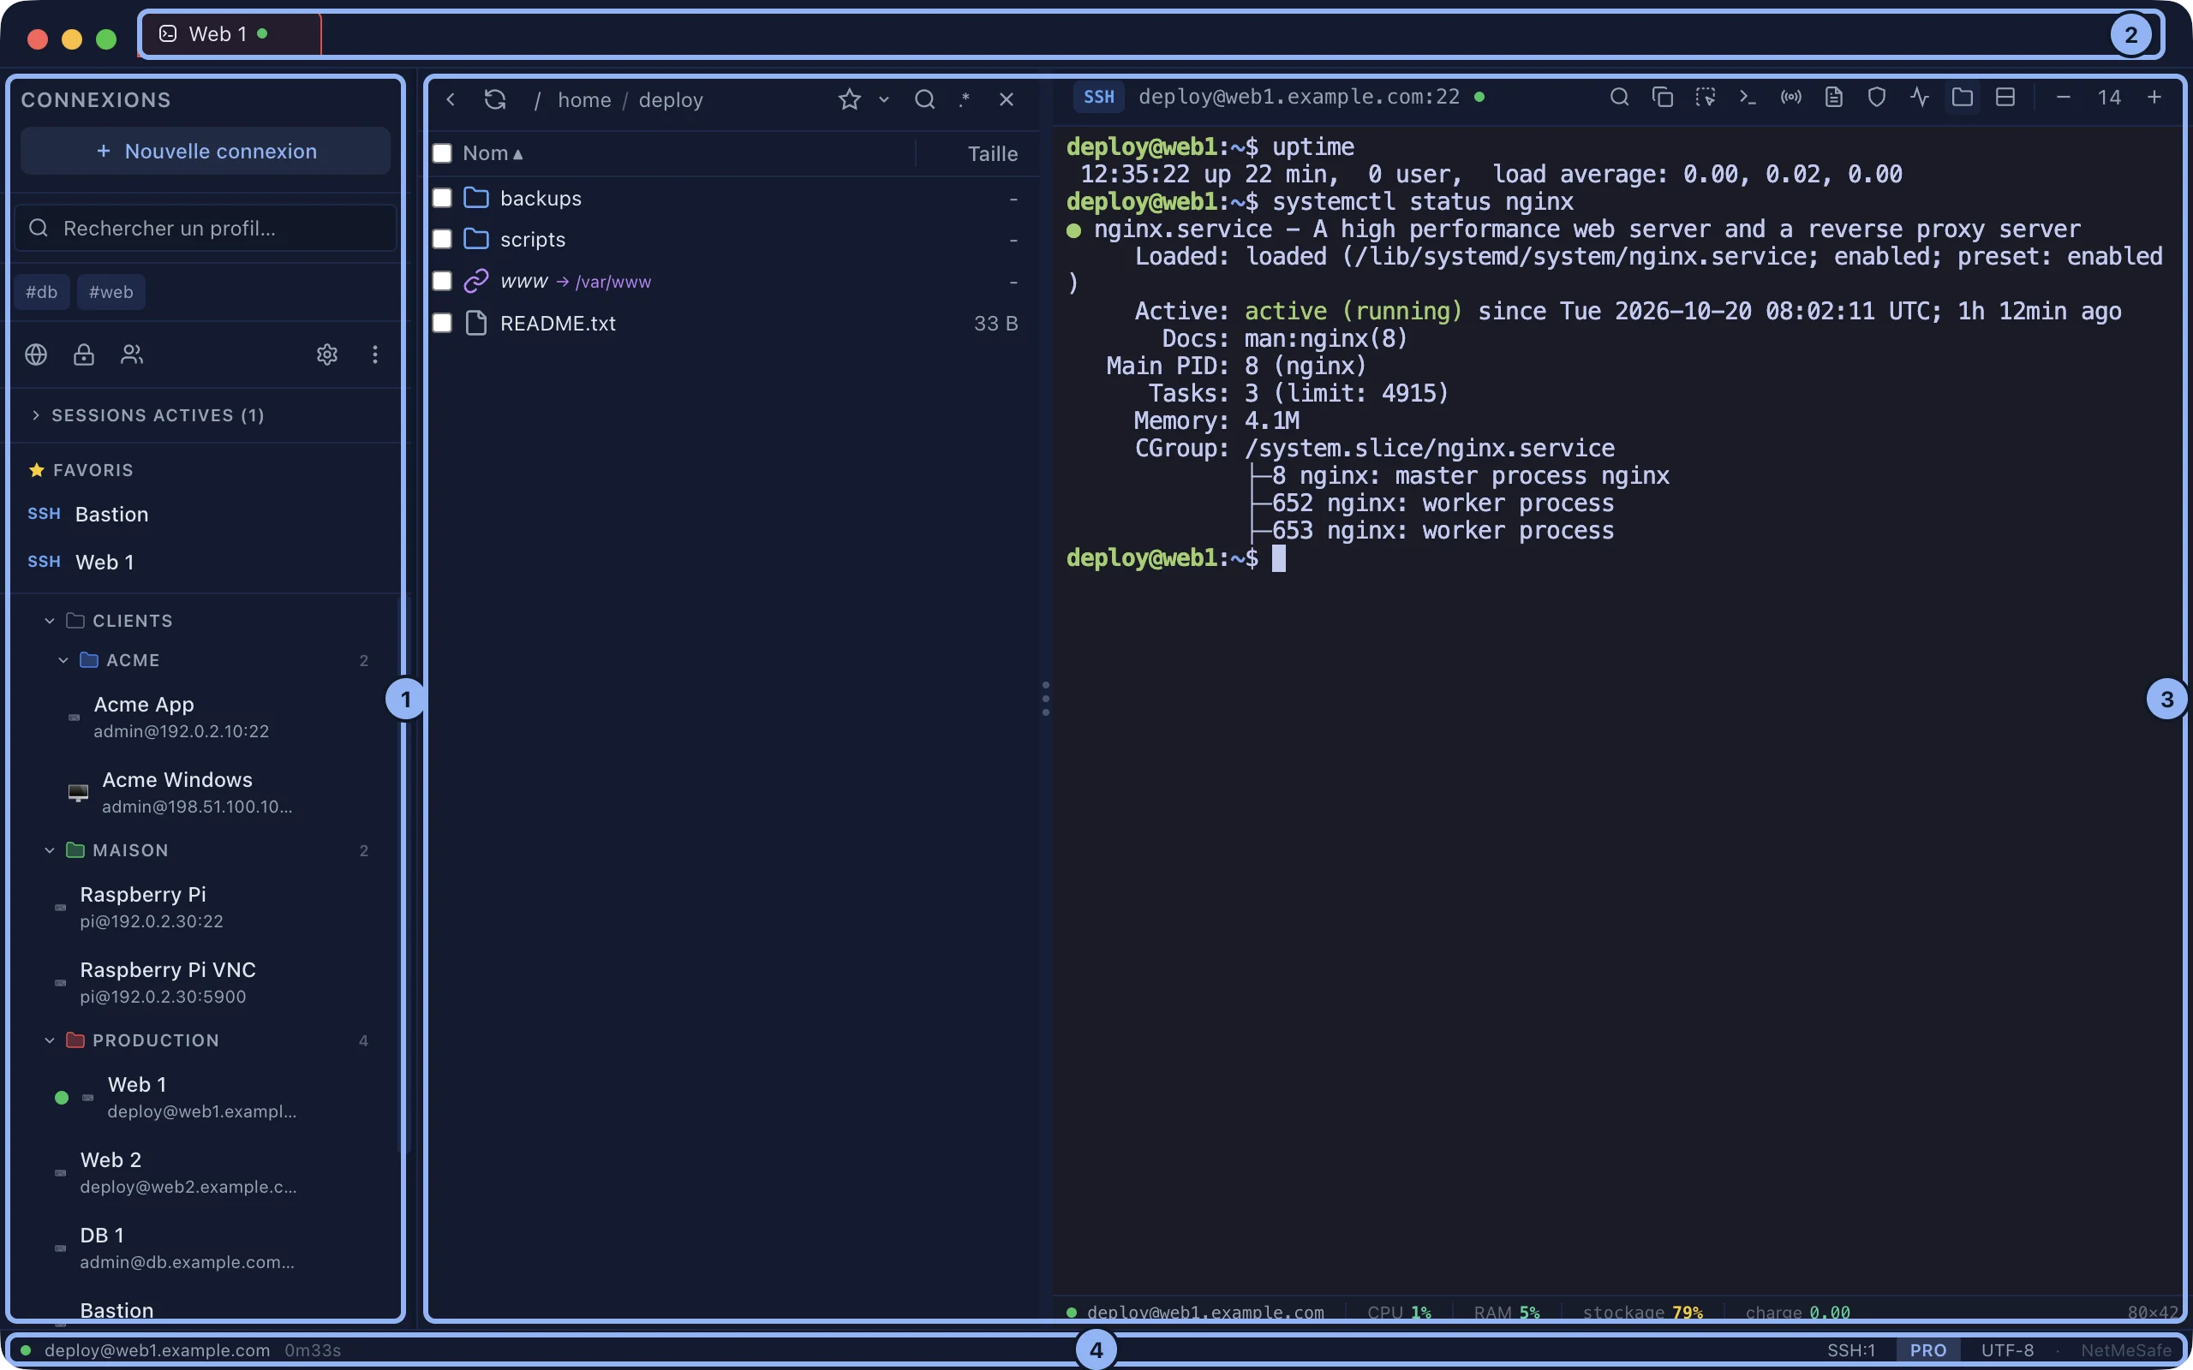Screen dimensions: 2193x1370
Task: Click the globe icon in Connexions sidebar
Action: pyautogui.click(x=36, y=354)
